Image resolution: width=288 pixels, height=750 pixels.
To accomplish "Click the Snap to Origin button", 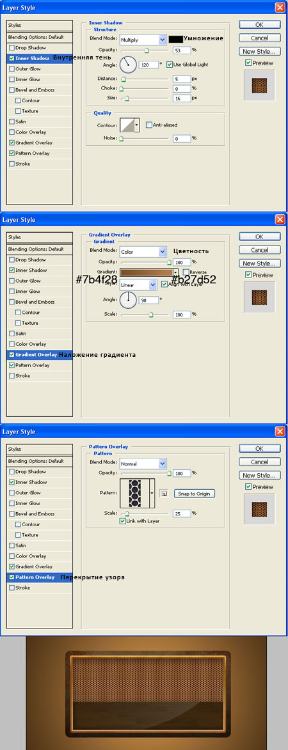I will coord(194,494).
